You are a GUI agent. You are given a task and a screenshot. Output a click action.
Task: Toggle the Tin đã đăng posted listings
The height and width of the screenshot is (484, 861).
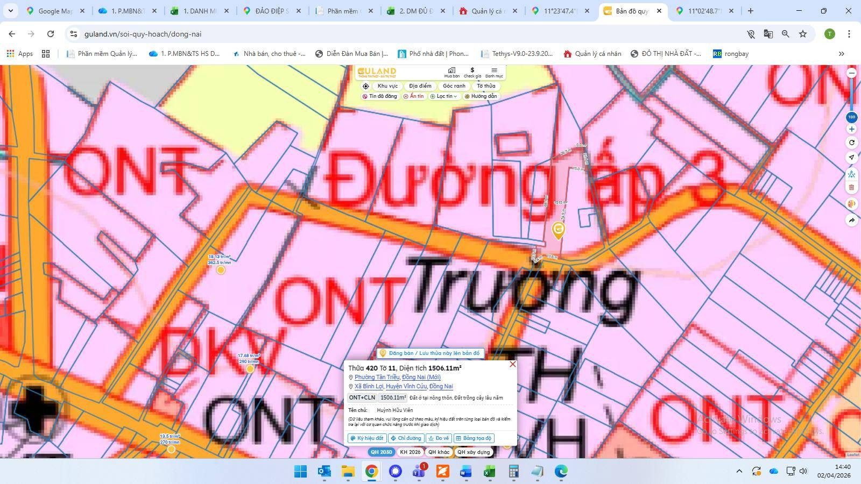[380, 96]
